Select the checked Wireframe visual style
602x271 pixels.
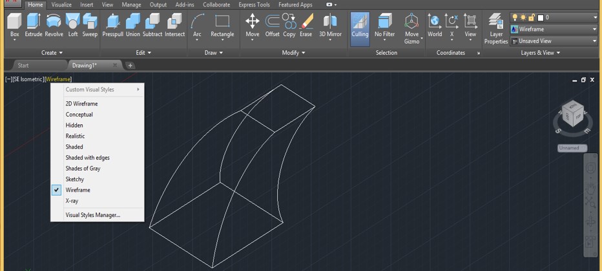[x=78, y=190]
